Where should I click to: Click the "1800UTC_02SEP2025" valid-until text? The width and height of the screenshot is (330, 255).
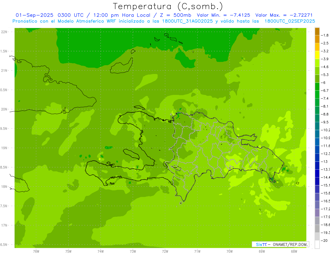click(290, 21)
